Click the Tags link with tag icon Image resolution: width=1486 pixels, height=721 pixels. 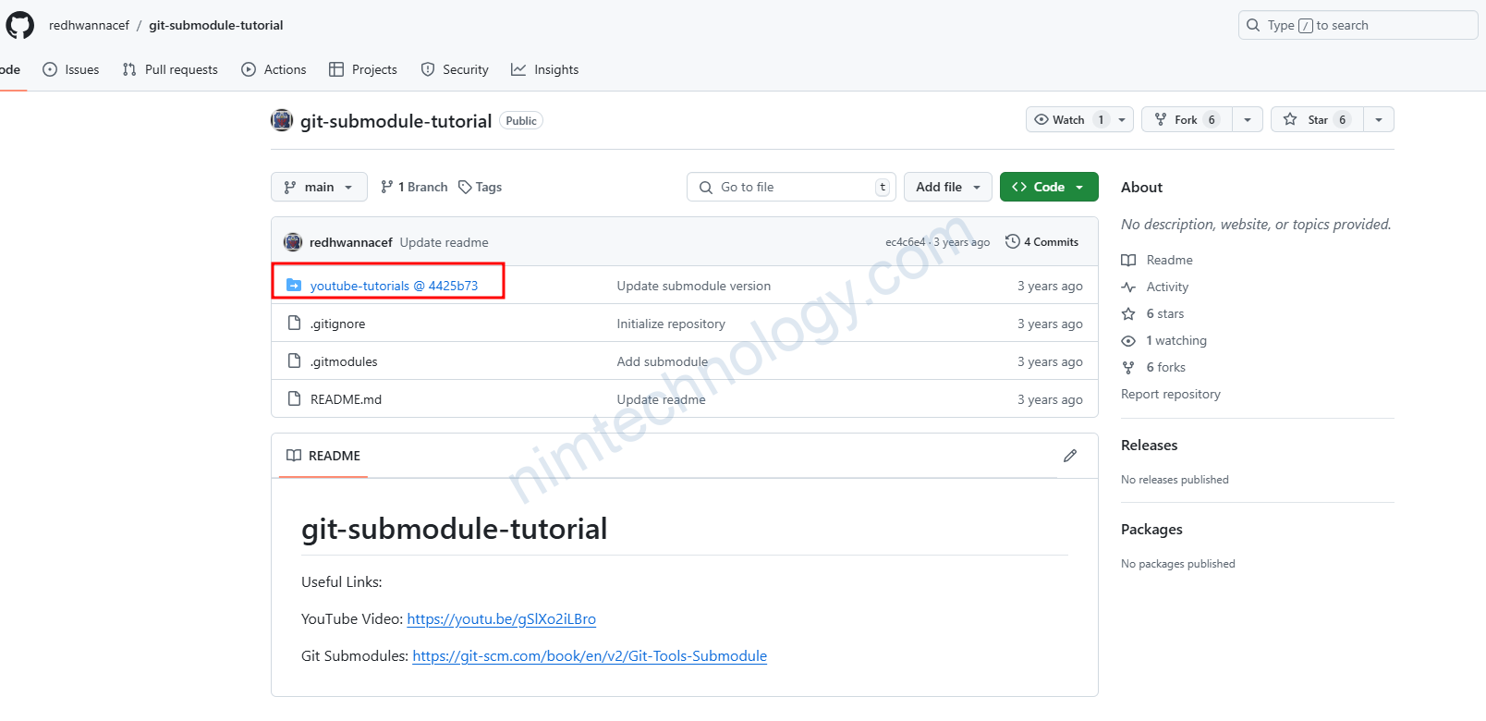tap(481, 187)
